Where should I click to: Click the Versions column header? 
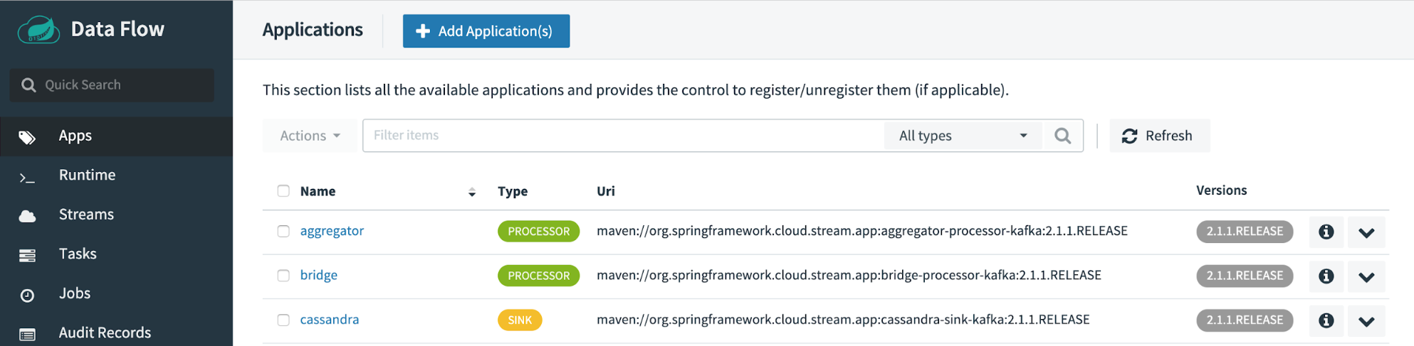[x=1222, y=190]
